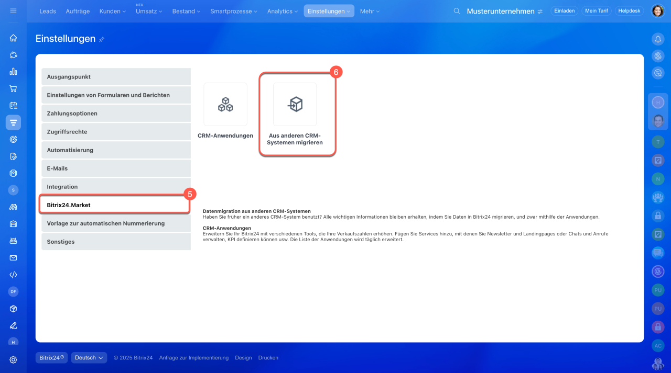Open the target goals sidebar icon
This screenshot has height=373, width=671.
(13, 139)
